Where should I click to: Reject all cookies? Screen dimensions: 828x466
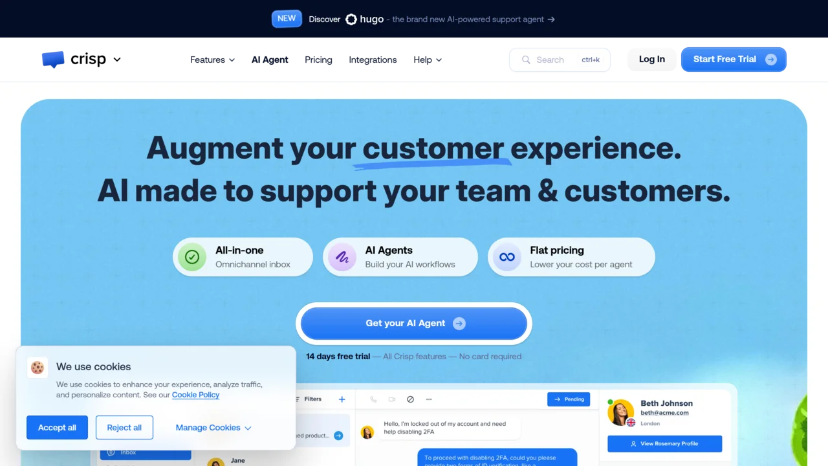[x=124, y=428]
